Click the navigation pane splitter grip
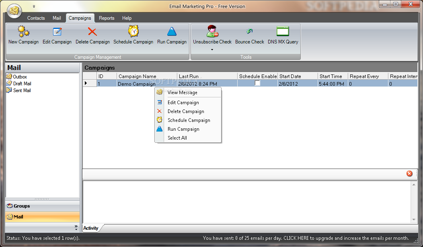The width and height of the screenshot is (423, 247). tap(42, 199)
